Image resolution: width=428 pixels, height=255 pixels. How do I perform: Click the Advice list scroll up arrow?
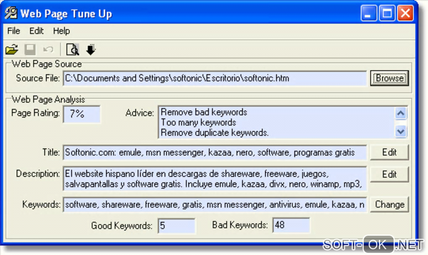tap(401, 113)
